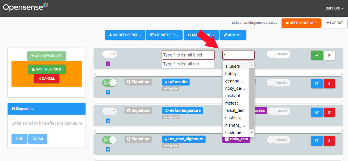This screenshot has width=348, height=161.
Task: Click ADD NEW ROUTE button
Action: pyautogui.click(x=47, y=56)
